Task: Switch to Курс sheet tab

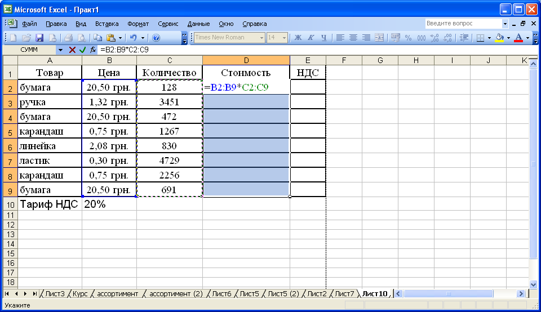Action: pyautogui.click(x=80, y=294)
